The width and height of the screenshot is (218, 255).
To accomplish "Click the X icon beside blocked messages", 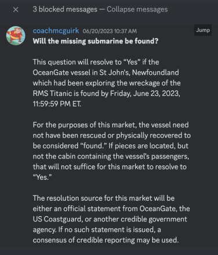I will click(x=16, y=9).
